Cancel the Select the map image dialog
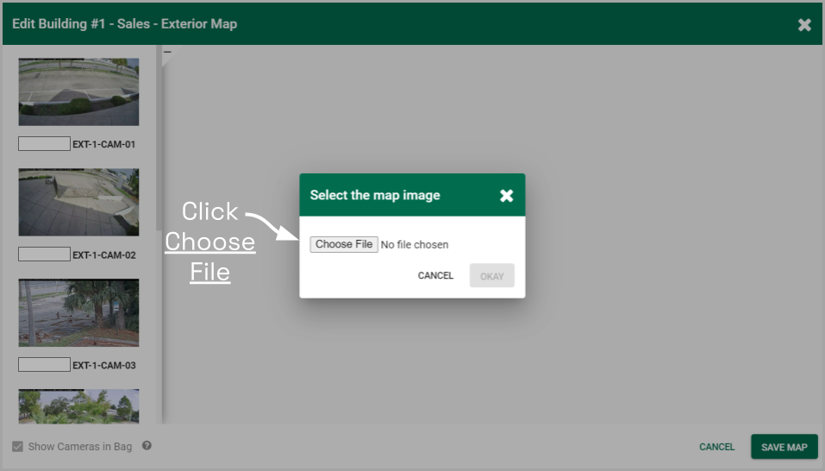The image size is (825, 471). (x=435, y=275)
